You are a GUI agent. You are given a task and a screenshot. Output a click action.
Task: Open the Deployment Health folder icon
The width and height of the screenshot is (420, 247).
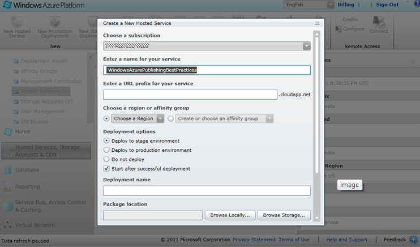tap(16, 61)
